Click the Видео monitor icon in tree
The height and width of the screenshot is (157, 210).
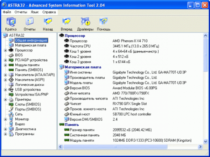click(x=11, y=124)
